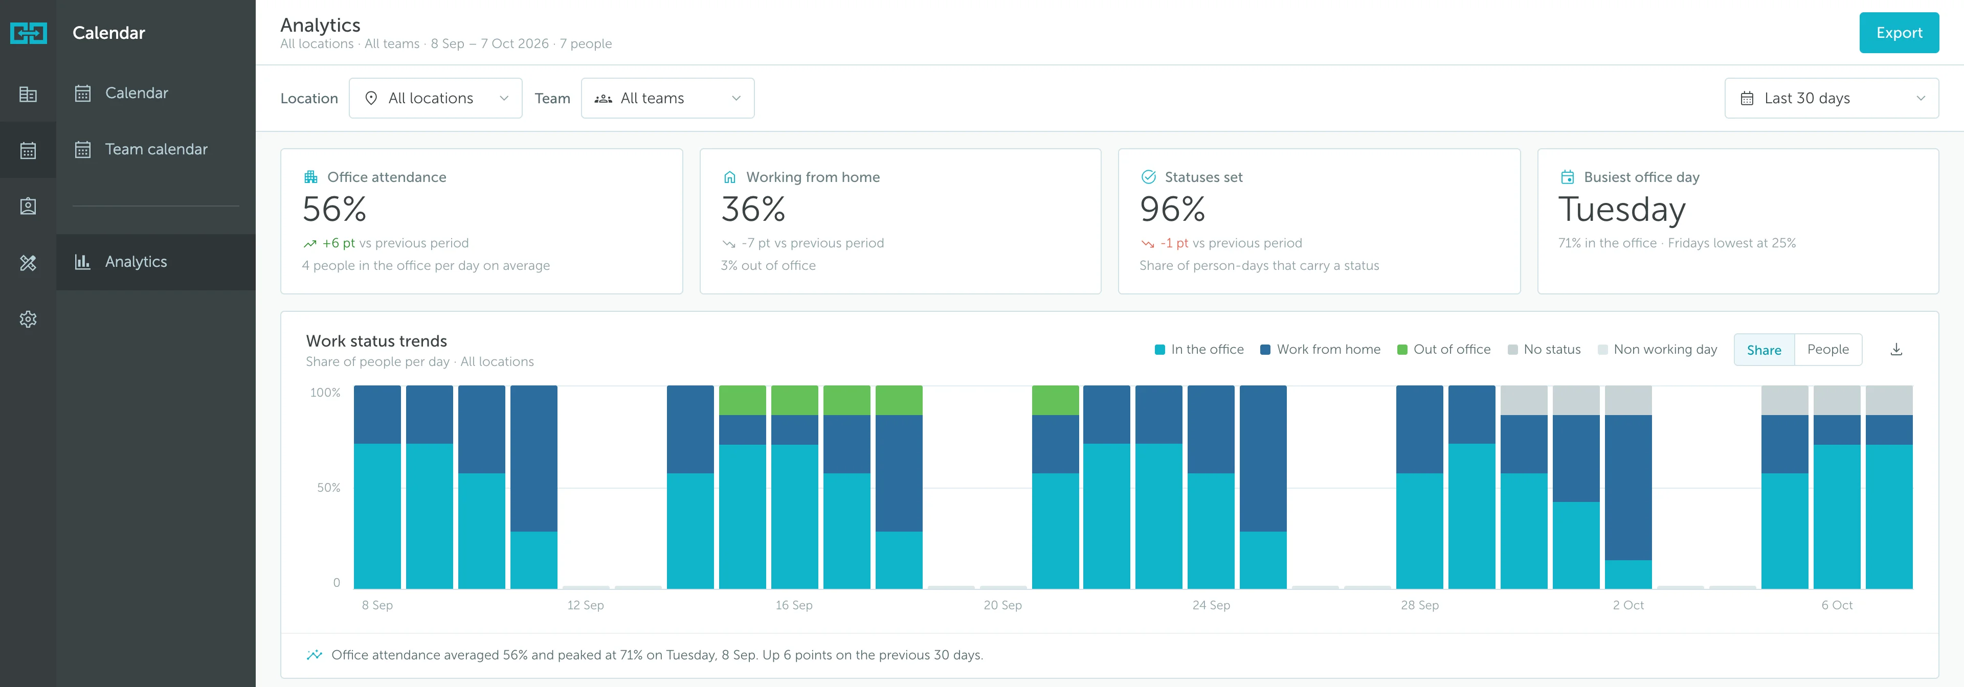The height and width of the screenshot is (687, 1964).
Task: Click the 8 Sep chart bar
Action: point(377,487)
